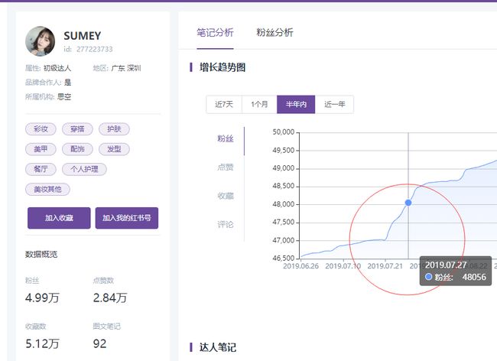
Task: Click the blue data point on the chart
Action: (x=408, y=203)
